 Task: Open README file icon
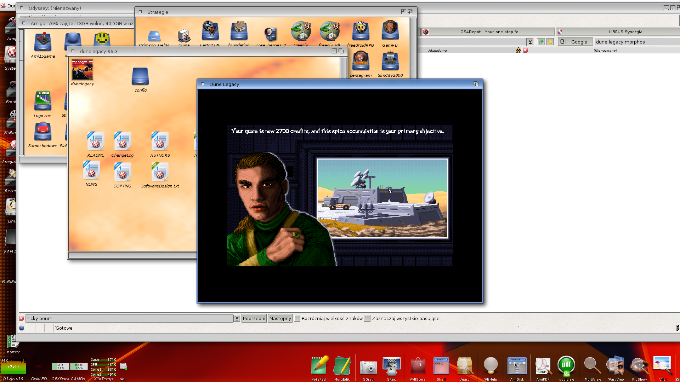click(96, 141)
